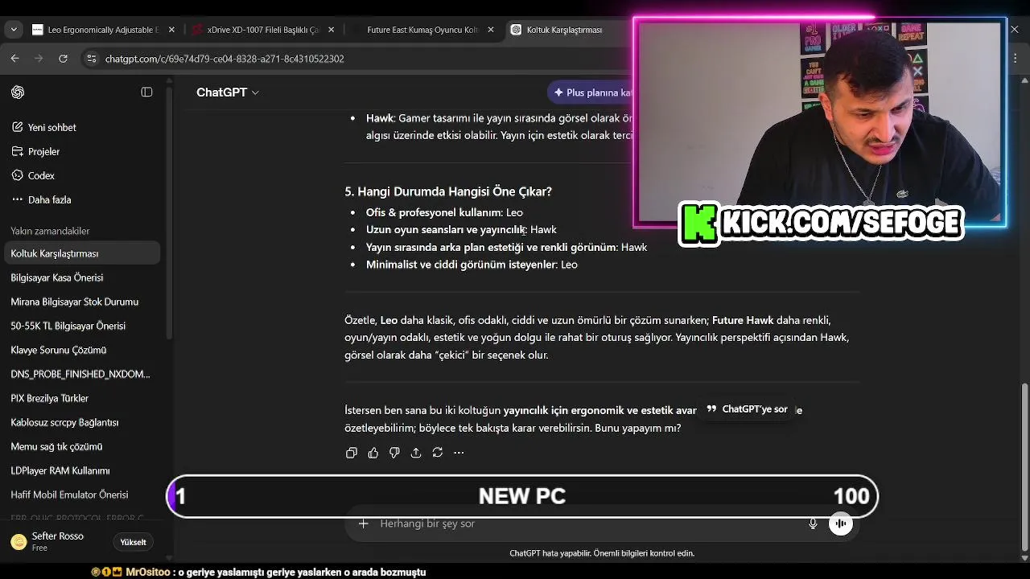Image resolution: width=1030 pixels, height=579 pixels.
Task: Click the chatgpt.com address bar URL
Action: click(x=225, y=59)
